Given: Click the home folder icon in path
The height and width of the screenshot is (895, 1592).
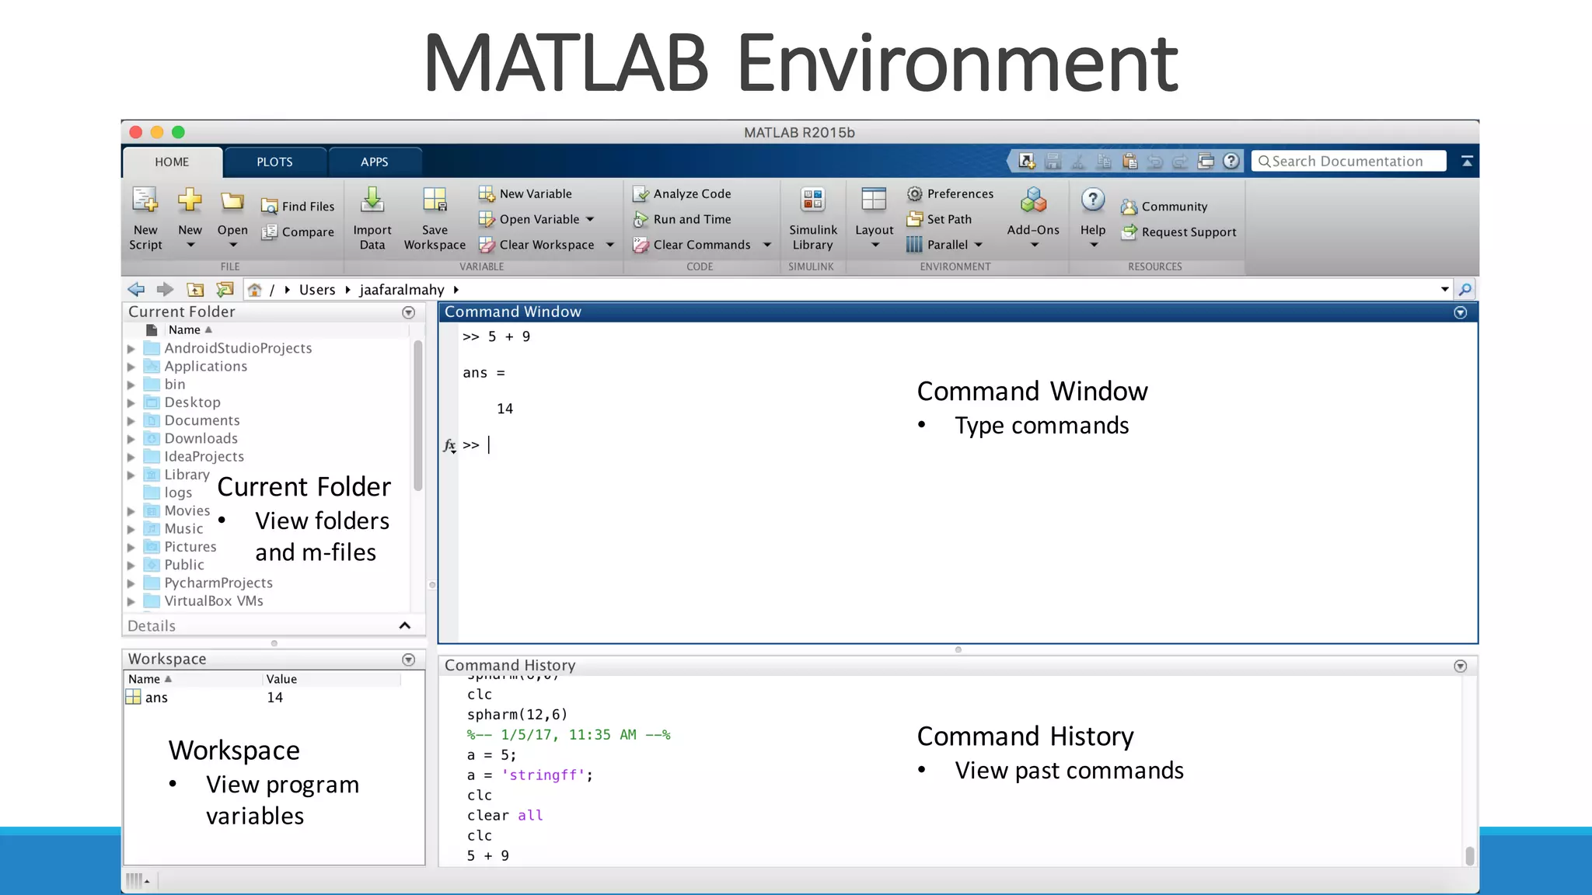Looking at the screenshot, I should tap(254, 290).
